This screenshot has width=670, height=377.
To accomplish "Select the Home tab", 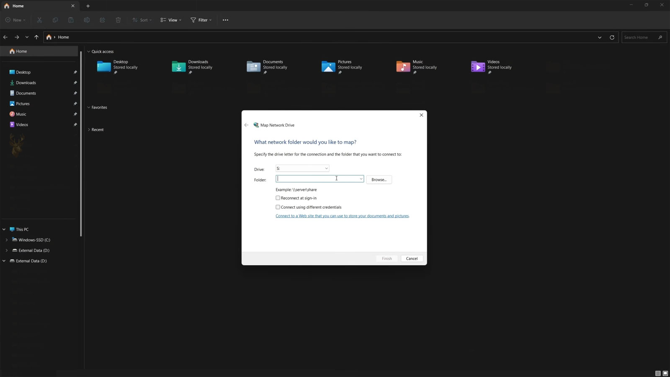I will tap(39, 6).
